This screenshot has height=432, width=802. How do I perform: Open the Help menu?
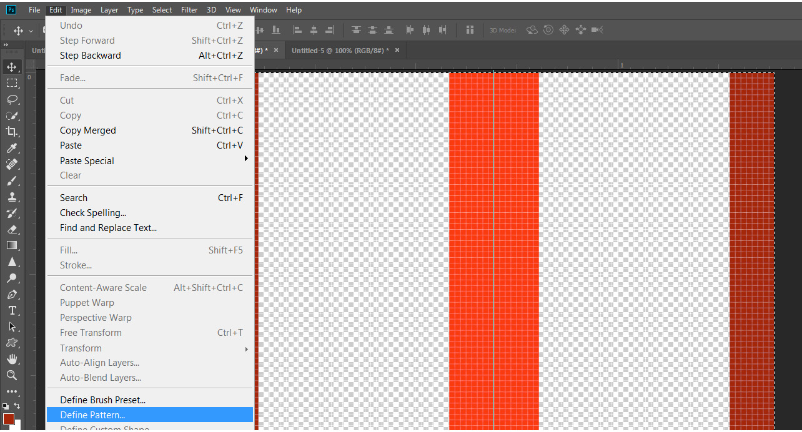294,10
